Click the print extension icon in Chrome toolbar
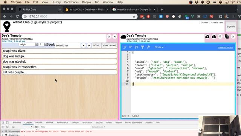This screenshot has height=136, width=241. pos(174,16)
